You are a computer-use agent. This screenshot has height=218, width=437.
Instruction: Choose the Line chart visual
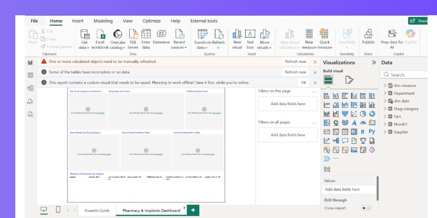click(x=327, y=105)
